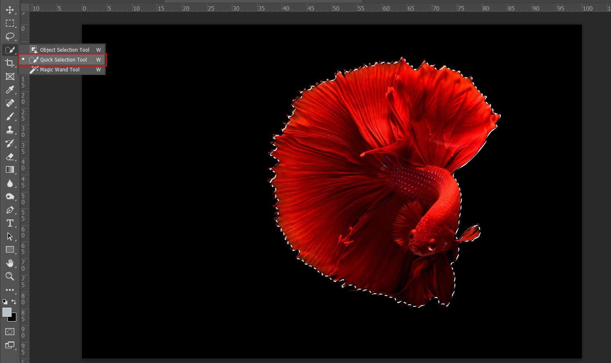611x363 pixels.
Task: Select the Zoom tool
Action: click(10, 276)
